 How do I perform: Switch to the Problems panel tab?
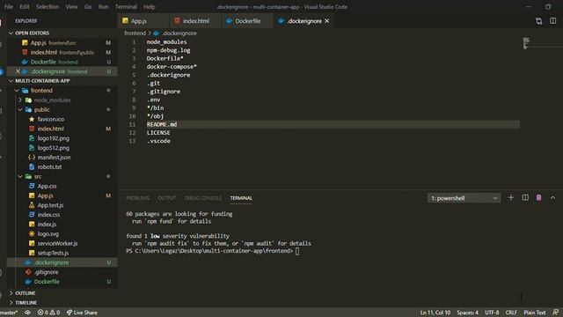tap(137, 198)
